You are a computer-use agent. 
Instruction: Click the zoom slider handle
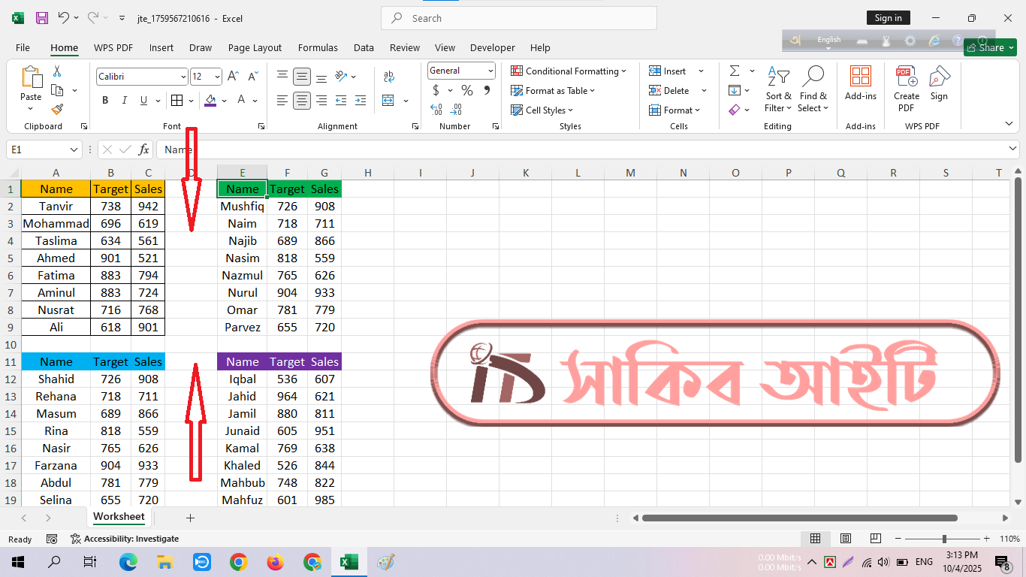[944, 539]
